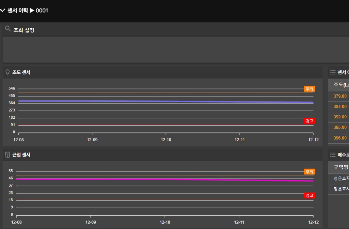Click the sensor history chart icon in header
The height and width of the screenshot is (229, 349).
click(x=3, y=11)
